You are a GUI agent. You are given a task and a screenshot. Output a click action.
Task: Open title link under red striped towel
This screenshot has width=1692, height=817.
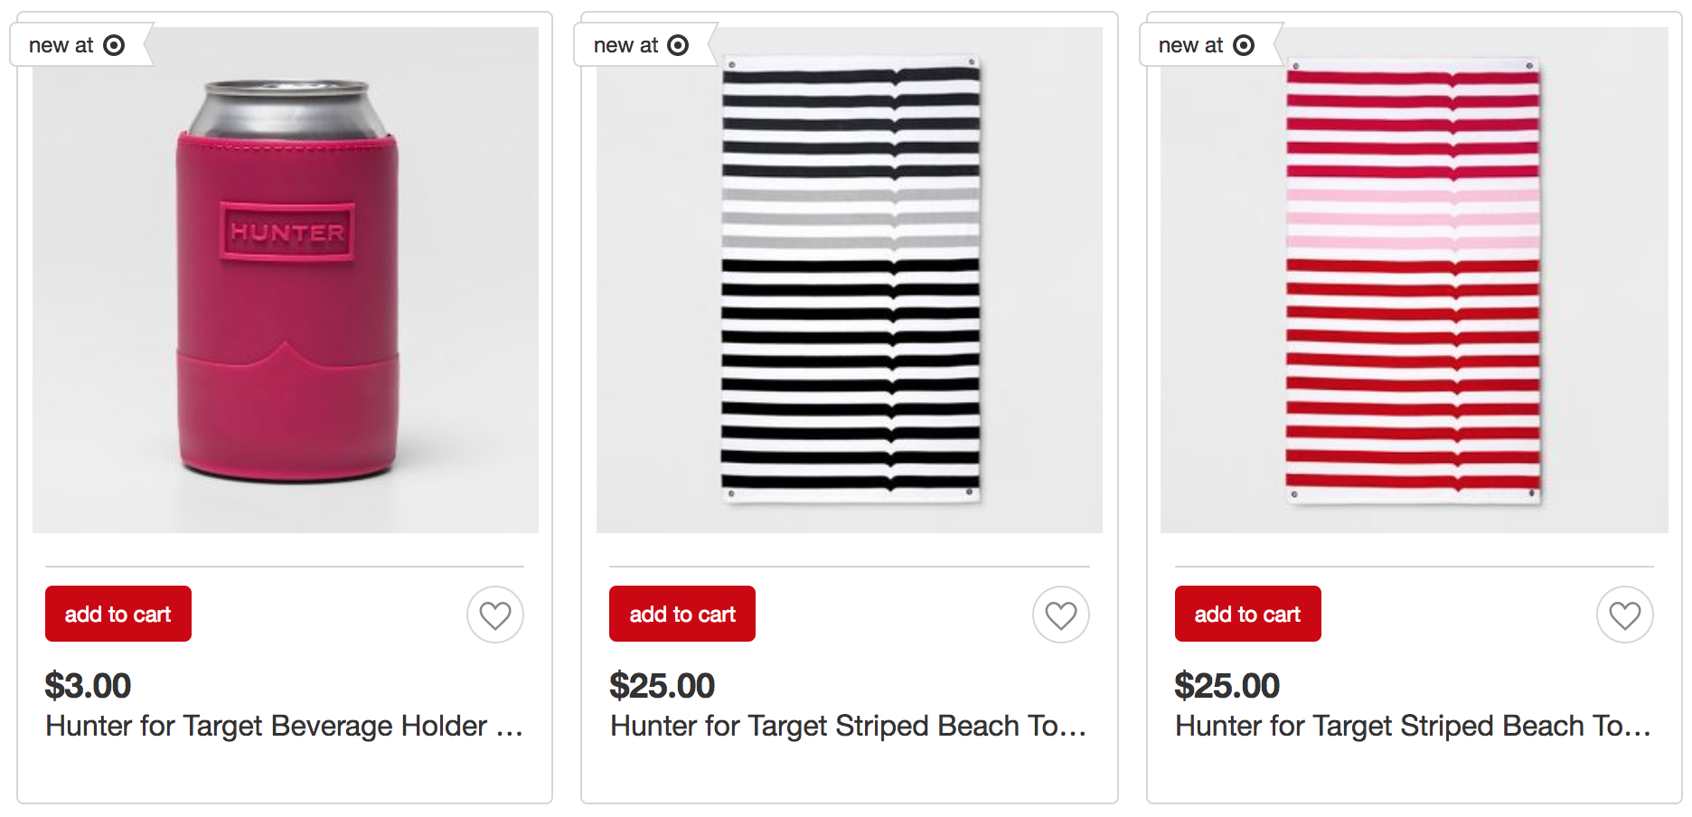coord(1413,726)
